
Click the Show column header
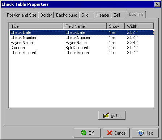(x=116, y=26)
